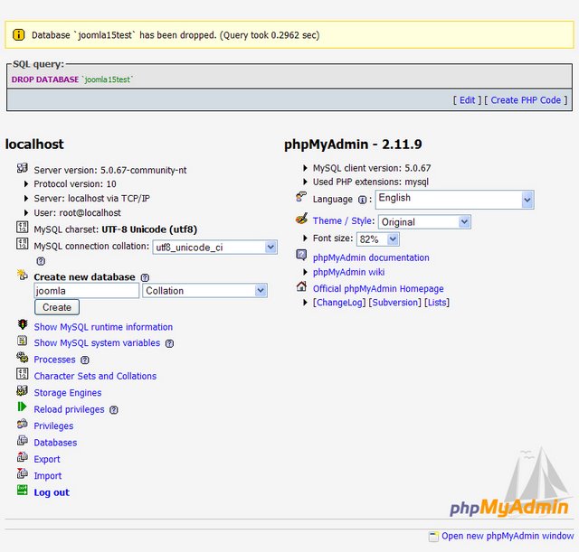Open the language info icon
The image size is (579, 552).
click(x=362, y=200)
